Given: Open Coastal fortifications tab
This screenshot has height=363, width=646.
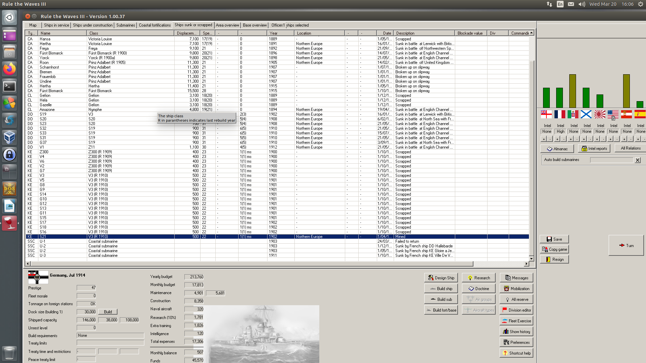Looking at the screenshot, I should point(155,25).
